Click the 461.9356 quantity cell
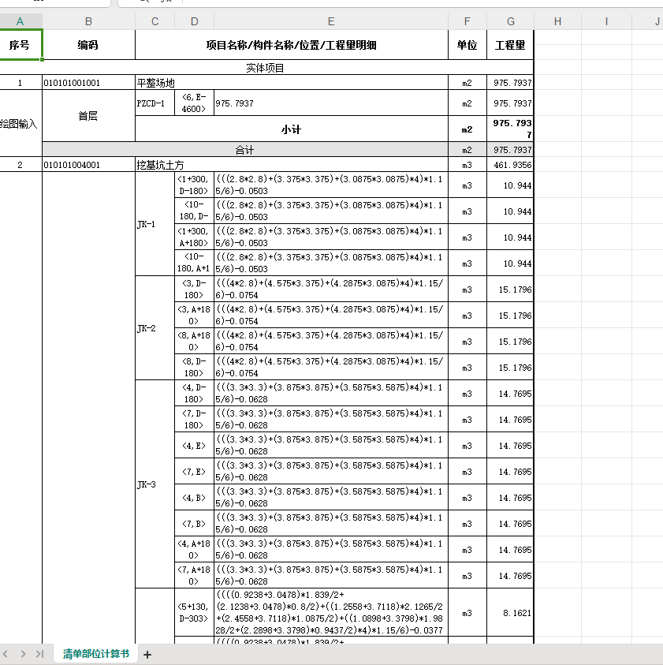This screenshot has width=663, height=665. [510, 165]
